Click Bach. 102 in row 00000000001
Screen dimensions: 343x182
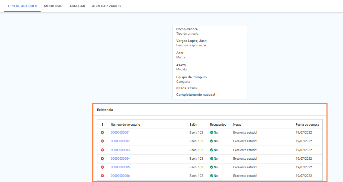(196, 133)
